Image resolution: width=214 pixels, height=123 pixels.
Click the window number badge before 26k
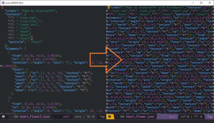click(x=3, y=117)
